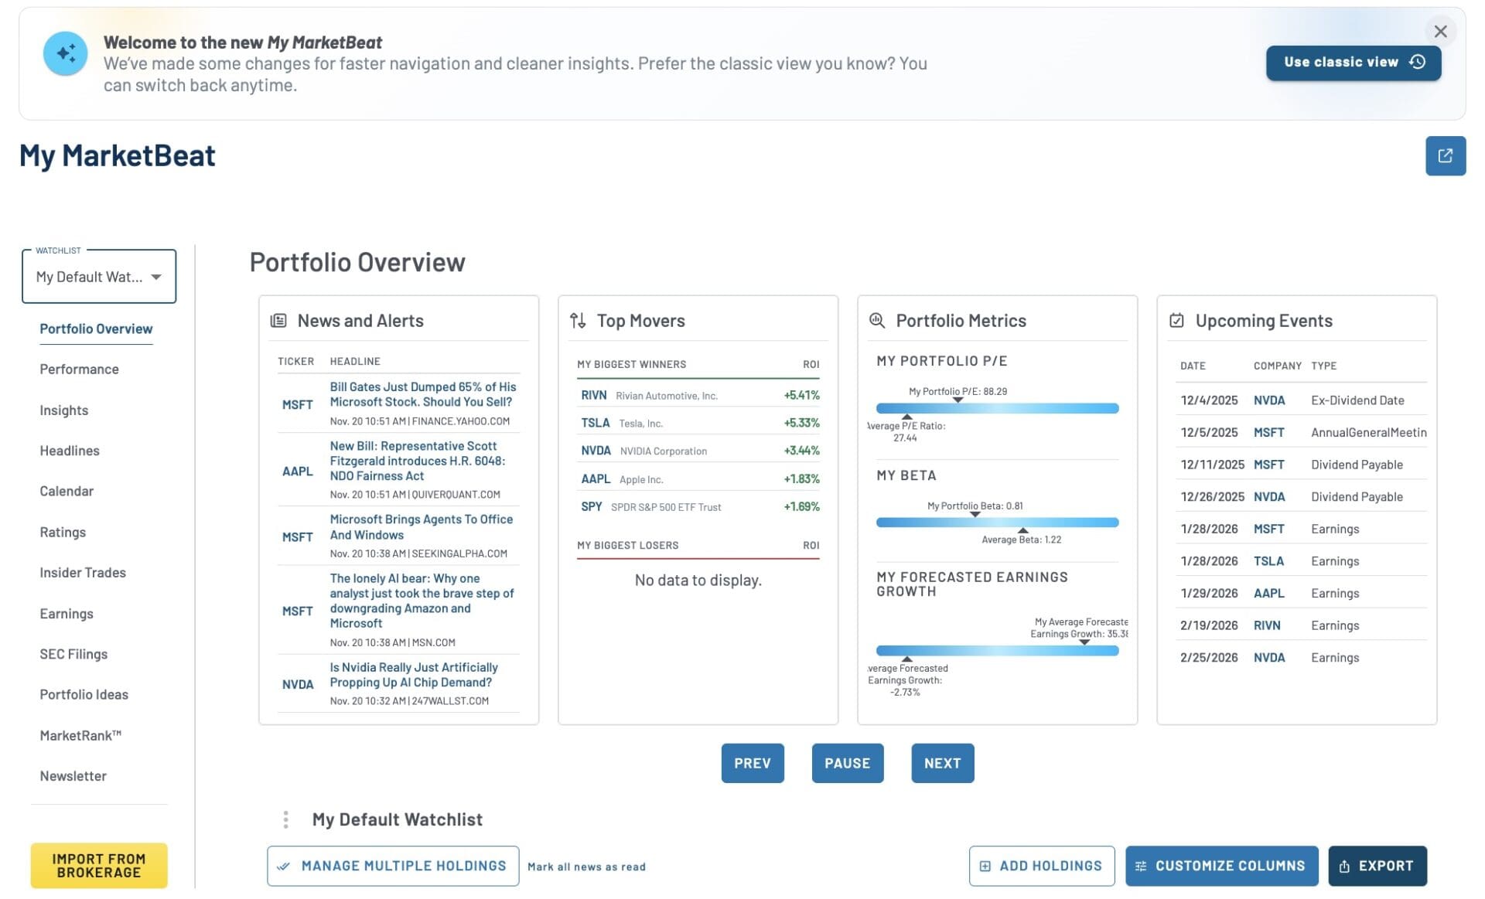Click the My Portfolio P/E slider bar
Image resolution: width=1485 pixels, height=899 pixels.
[x=997, y=408]
